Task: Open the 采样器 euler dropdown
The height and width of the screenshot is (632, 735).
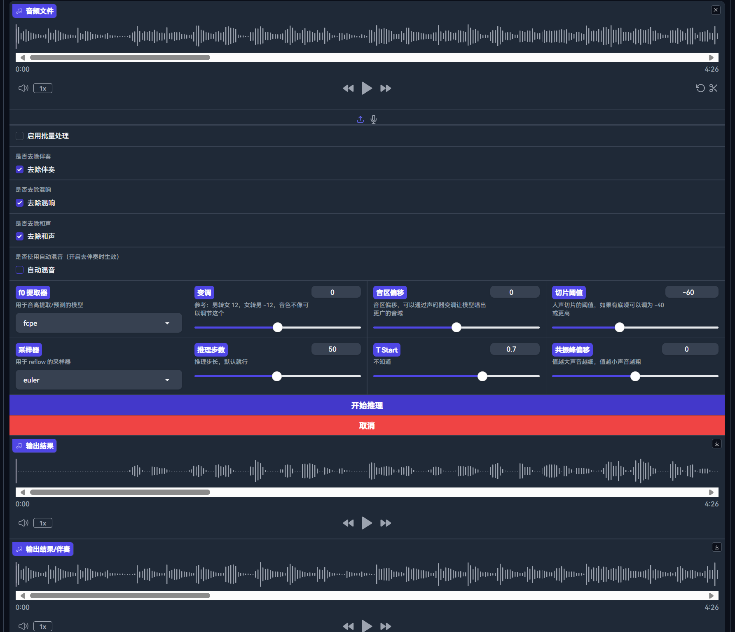Action: coord(98,380)
